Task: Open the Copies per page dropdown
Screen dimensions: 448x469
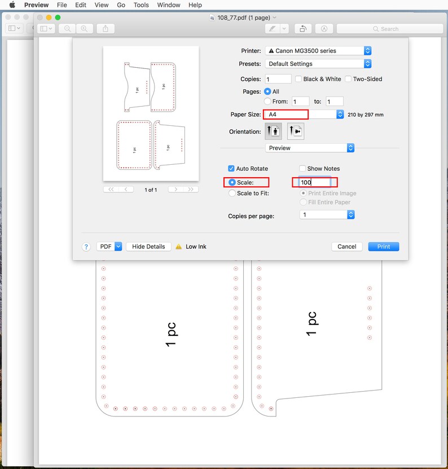Action: tap(327, 215)
